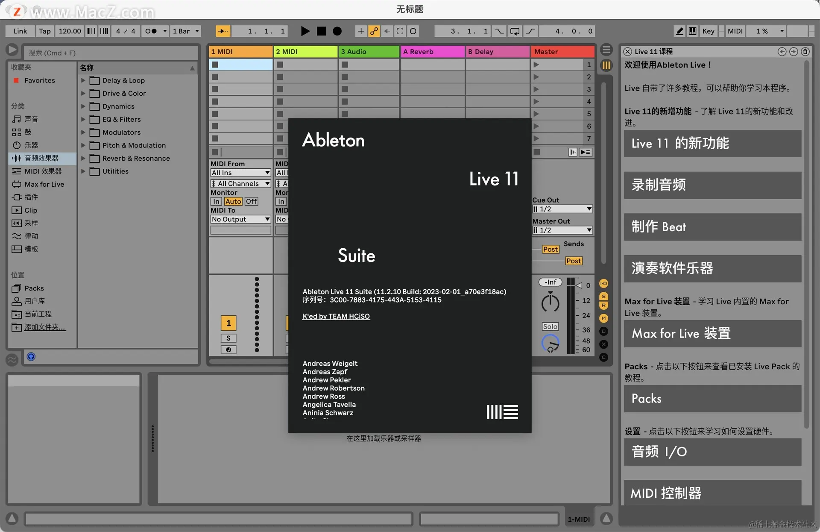This screenshot has width=820, height=532.
Task: Expand the Delay & Loop folder
Action: 83,80
